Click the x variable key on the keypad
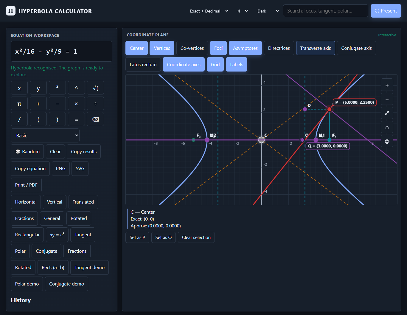Screen dimensions: 407x315 (x=19, y=88)
